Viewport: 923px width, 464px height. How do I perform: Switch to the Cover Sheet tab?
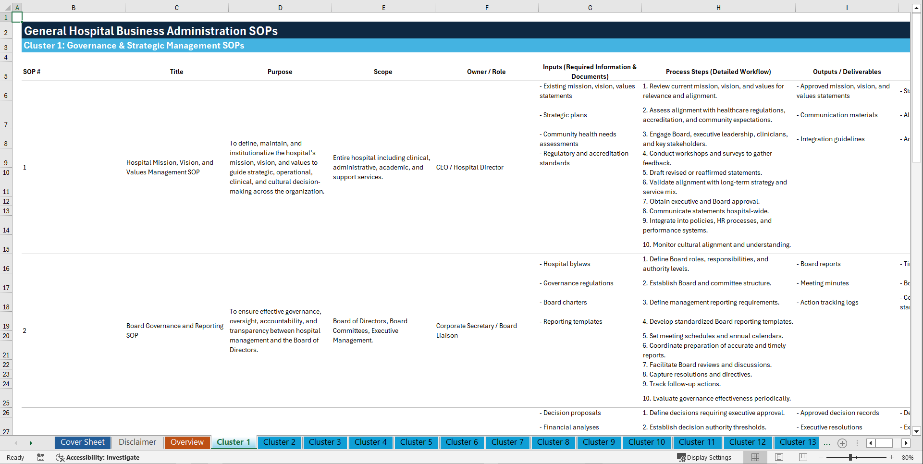pyautogui.click(x=82, y=442)
